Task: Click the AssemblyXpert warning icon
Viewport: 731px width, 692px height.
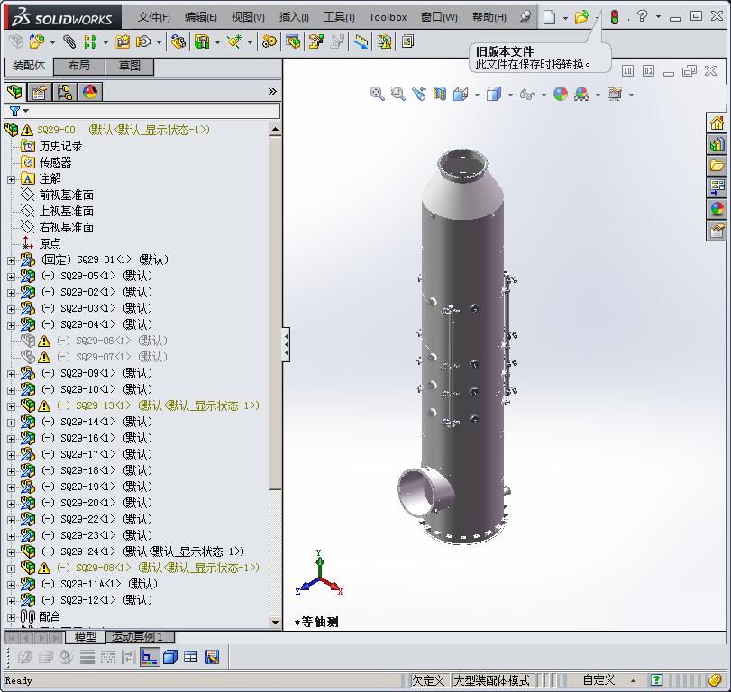Action: point(385,42)
